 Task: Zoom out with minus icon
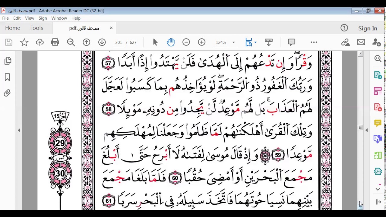tap(186, 42)
